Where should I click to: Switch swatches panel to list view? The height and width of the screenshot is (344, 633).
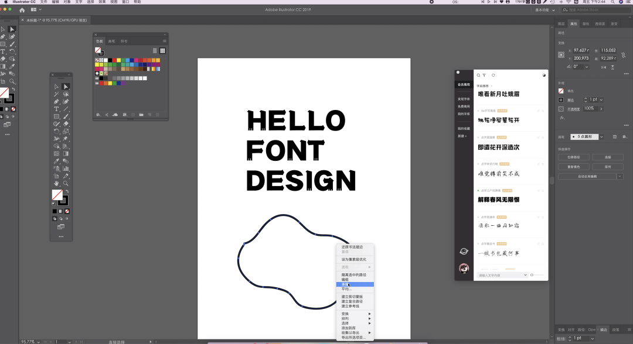[155, 51]
